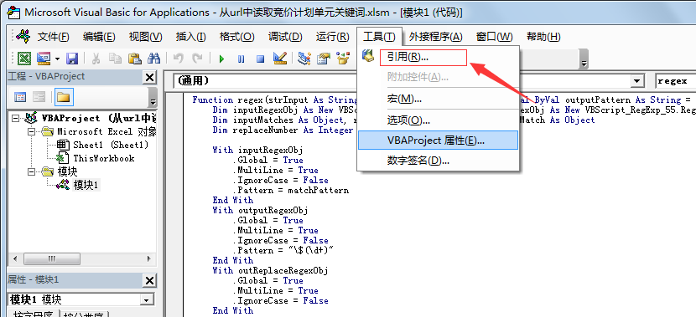This screenshot has height=317, width=696.
Task: Collapse Microsoft Excel 对象 folder
Action: (31, 131)
